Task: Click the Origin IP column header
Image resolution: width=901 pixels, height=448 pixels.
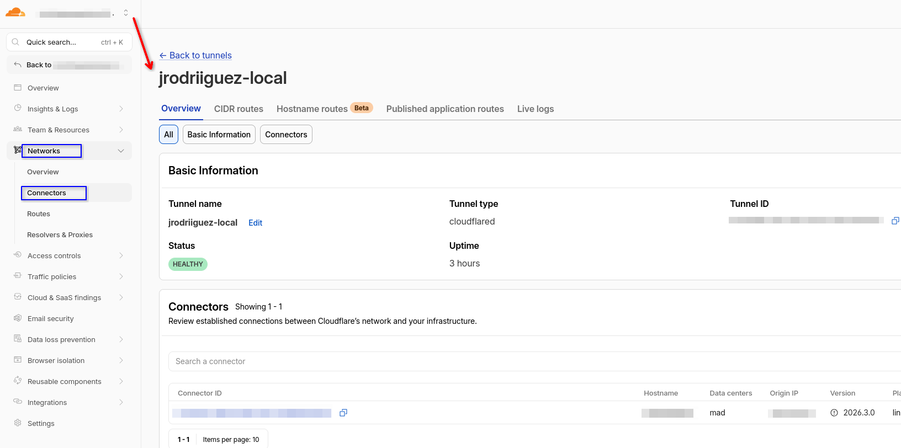Action: [x=784, y=393]
